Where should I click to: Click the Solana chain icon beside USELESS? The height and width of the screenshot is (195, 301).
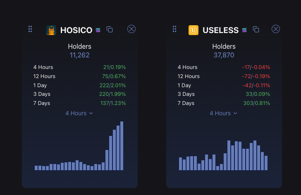coord(244,30)
